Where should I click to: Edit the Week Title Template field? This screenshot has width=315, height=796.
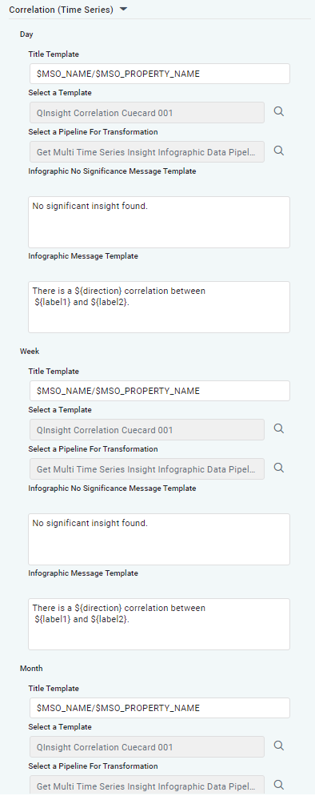(x=159, y=391)
